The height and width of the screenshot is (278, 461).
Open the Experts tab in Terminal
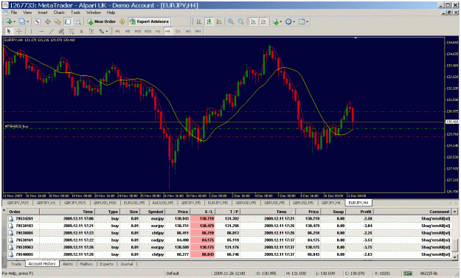(x=106, y=264)
